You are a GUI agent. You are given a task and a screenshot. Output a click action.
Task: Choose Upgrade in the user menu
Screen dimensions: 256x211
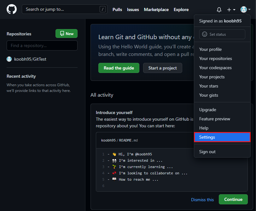coord(222,110)
